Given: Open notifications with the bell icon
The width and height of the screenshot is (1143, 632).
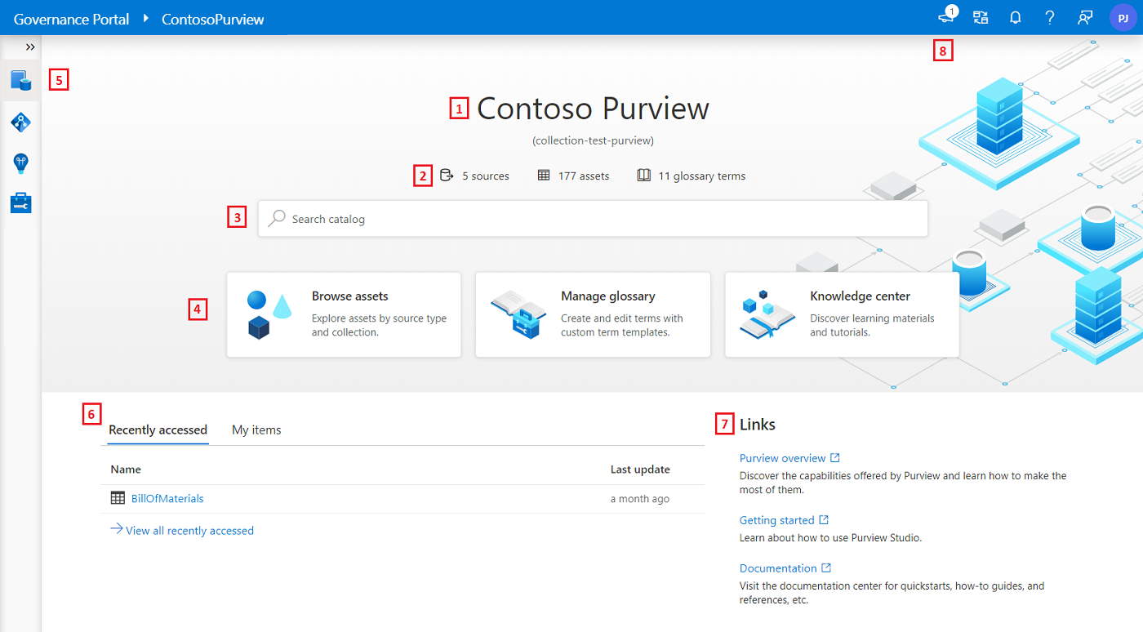Looking at the screenshot, I should pos(1015,17).
